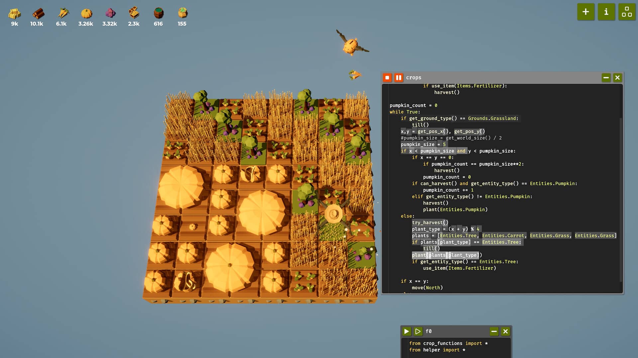
Task: Close the f0 code window
Action: point(505,331)
